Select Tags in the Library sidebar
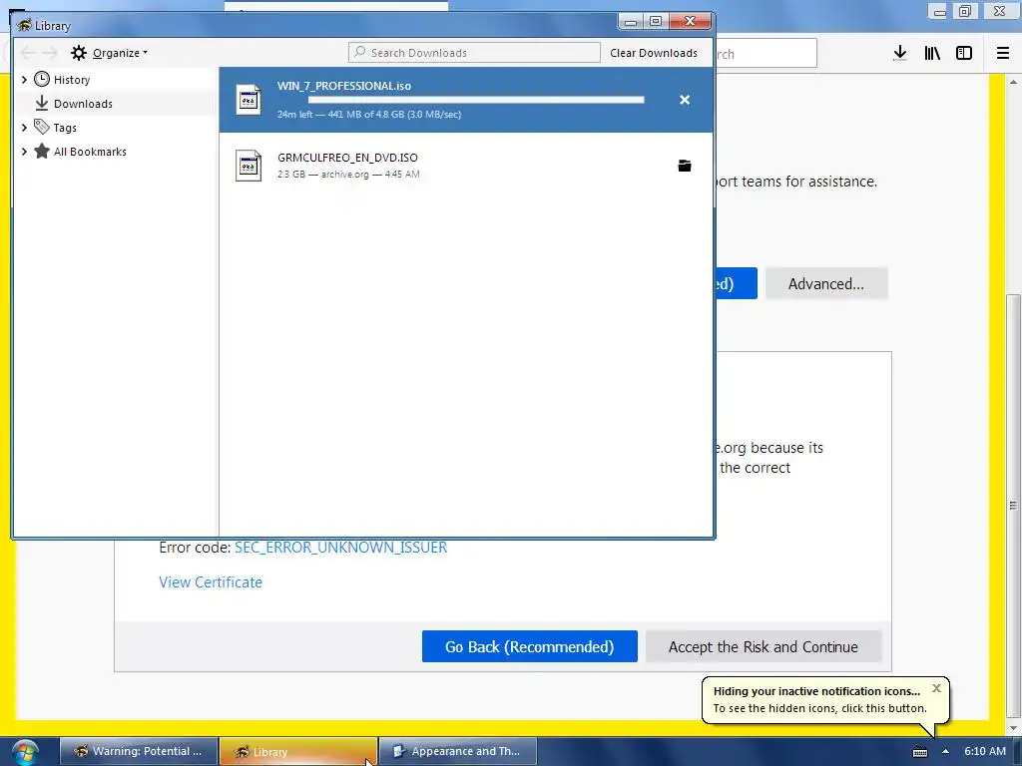The image size is (1022, 766). pos(65,128)
